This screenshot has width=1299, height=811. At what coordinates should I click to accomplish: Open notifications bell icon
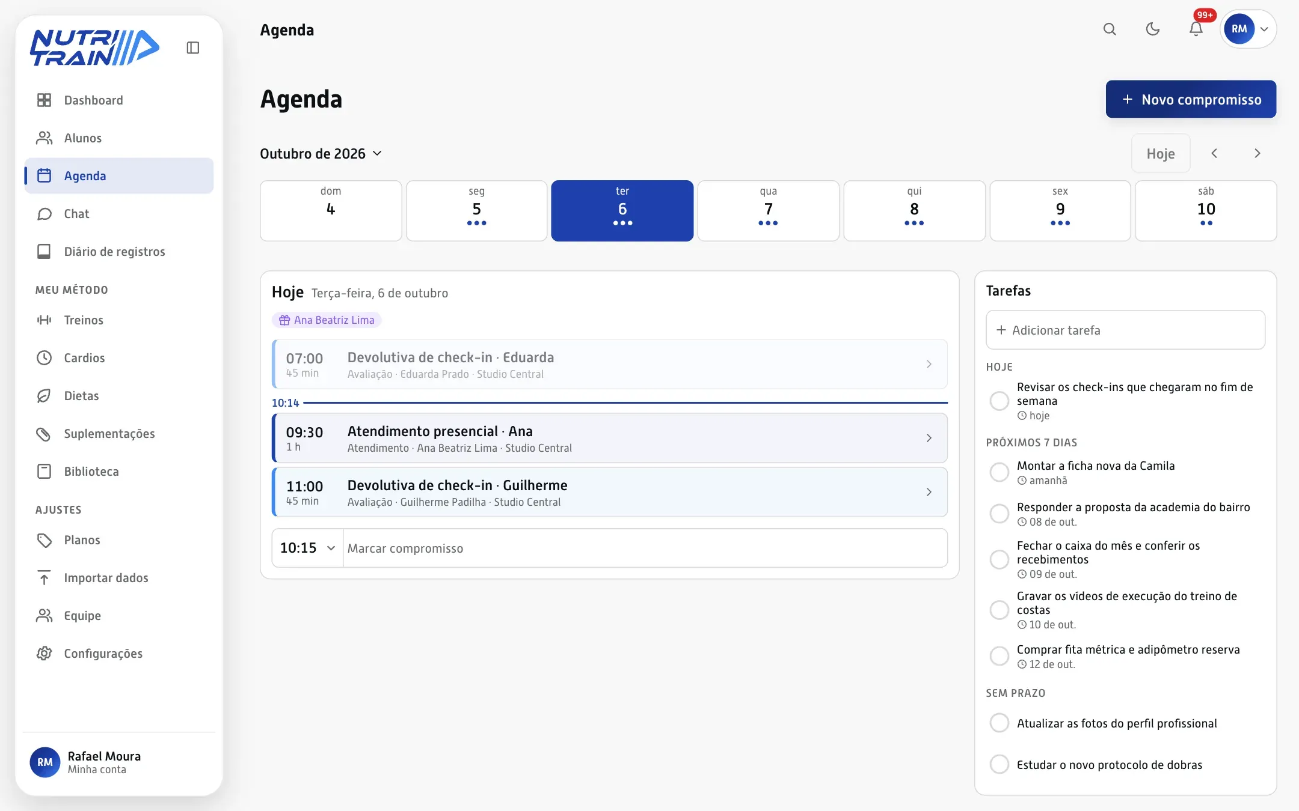pos(1196,29)
